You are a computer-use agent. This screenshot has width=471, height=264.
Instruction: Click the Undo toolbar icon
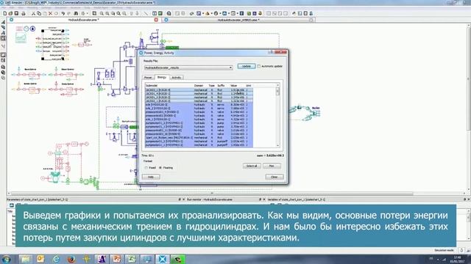point(63,13)
